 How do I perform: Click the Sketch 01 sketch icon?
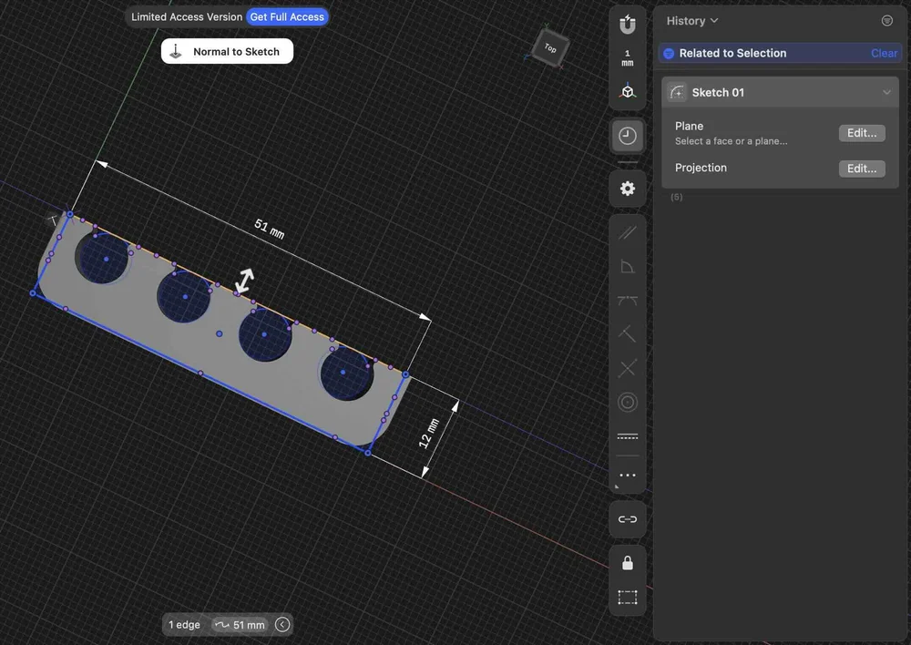pos(676,92)
